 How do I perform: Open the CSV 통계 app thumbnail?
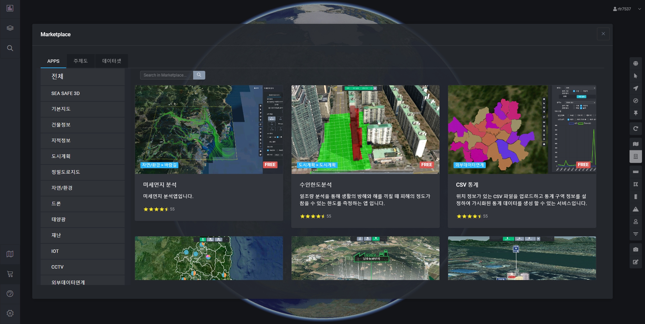pyautogui.click(x=522, y=129)
